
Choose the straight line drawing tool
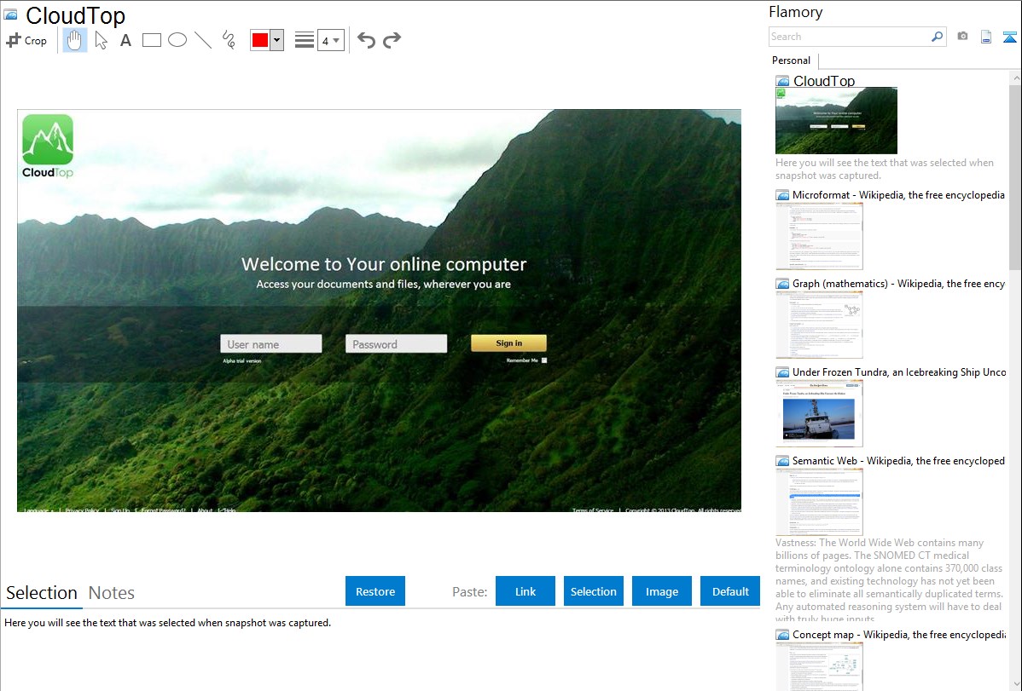(203, 40)
